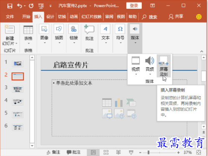Screen dimensions: 208x156
Task: Open the Undo history dropdown arrow
Action: pyautogui.click(x=25, y=6)
